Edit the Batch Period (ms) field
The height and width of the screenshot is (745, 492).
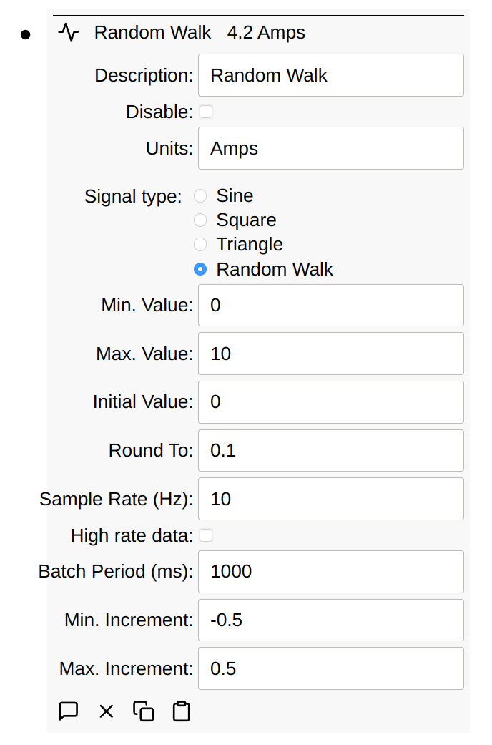[x=330, y=572]
